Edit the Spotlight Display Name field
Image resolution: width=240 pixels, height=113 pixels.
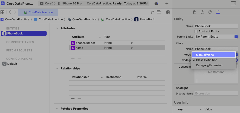tap(216, 93)
